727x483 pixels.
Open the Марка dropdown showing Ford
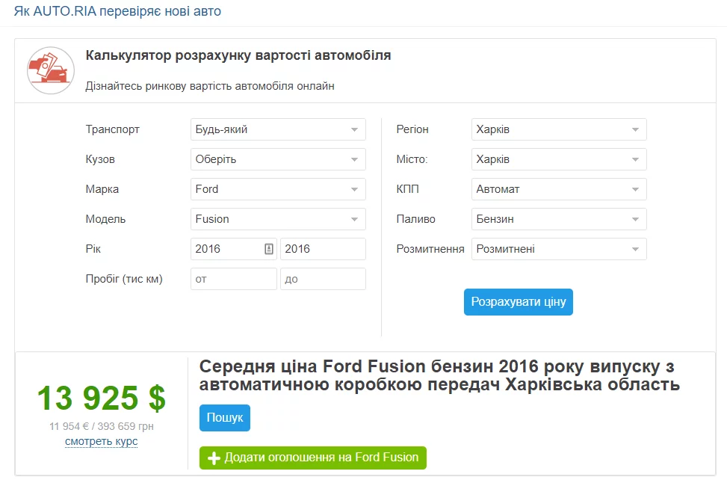coord(278,189)
